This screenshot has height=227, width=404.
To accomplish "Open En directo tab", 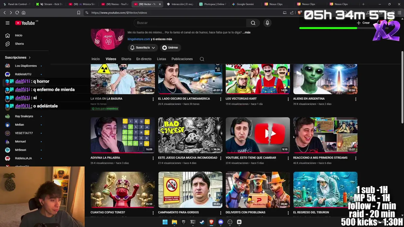I will click(144, 59).
